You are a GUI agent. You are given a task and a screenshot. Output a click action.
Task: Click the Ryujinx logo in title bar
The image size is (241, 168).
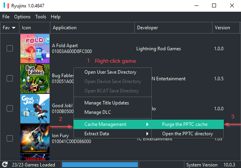(x=6, y=5)
